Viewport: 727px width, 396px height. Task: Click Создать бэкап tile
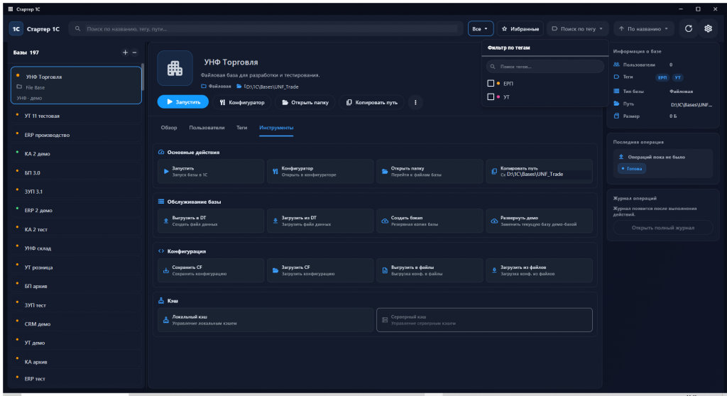pyautogui.click(x=430, y=221)
